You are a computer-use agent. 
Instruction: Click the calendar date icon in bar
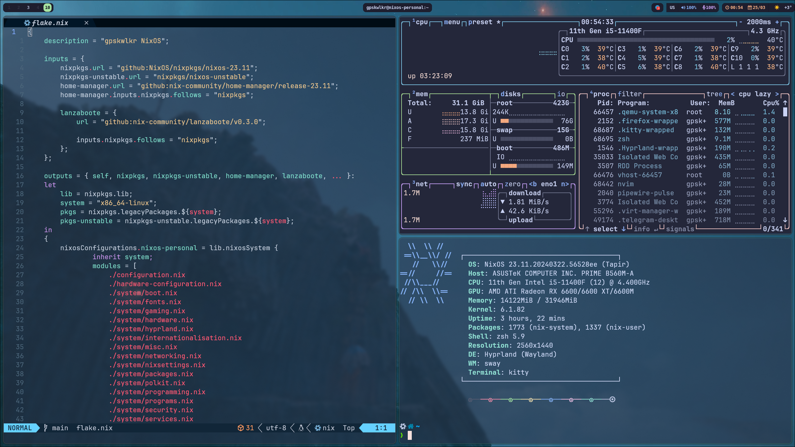(x=750, y=7)
